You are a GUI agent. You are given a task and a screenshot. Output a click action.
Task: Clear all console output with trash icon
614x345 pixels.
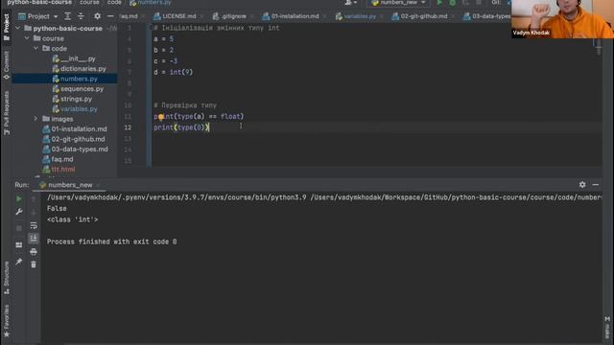coord(34,264)
